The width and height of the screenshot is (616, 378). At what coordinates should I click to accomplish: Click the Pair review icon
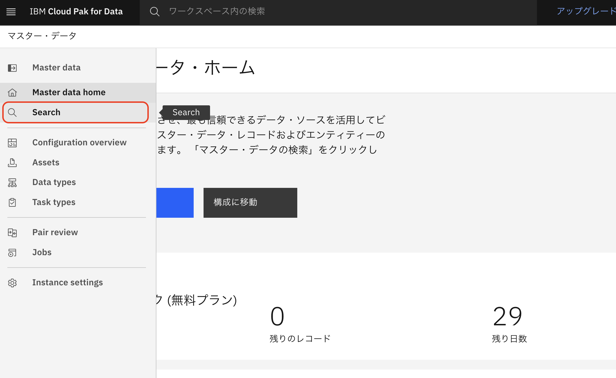[12, 233]
